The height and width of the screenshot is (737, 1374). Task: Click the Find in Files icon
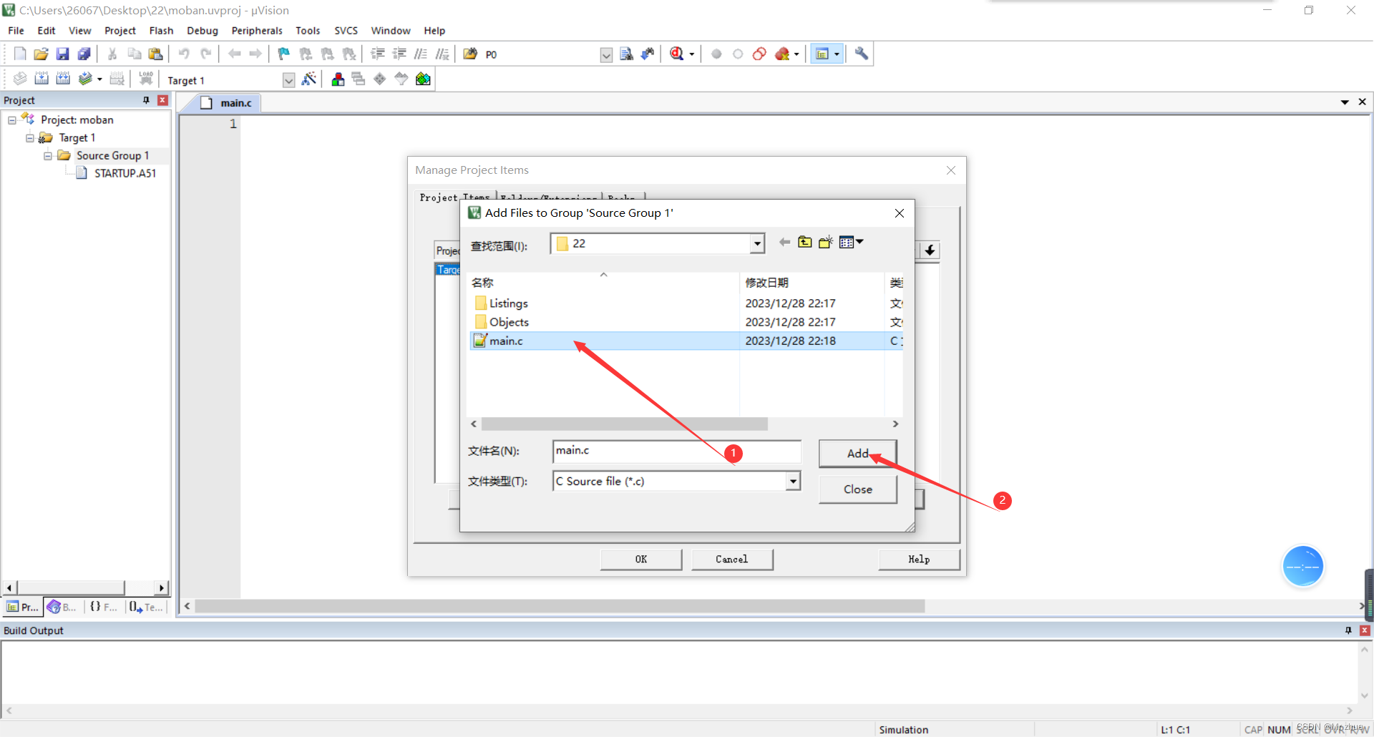pos(470,54)
